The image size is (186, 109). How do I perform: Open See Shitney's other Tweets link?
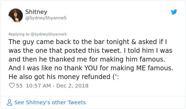pos(50,102)
